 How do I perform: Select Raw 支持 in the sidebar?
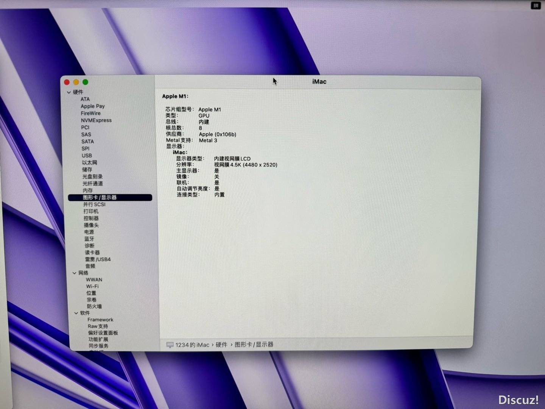tap(98, 326)
